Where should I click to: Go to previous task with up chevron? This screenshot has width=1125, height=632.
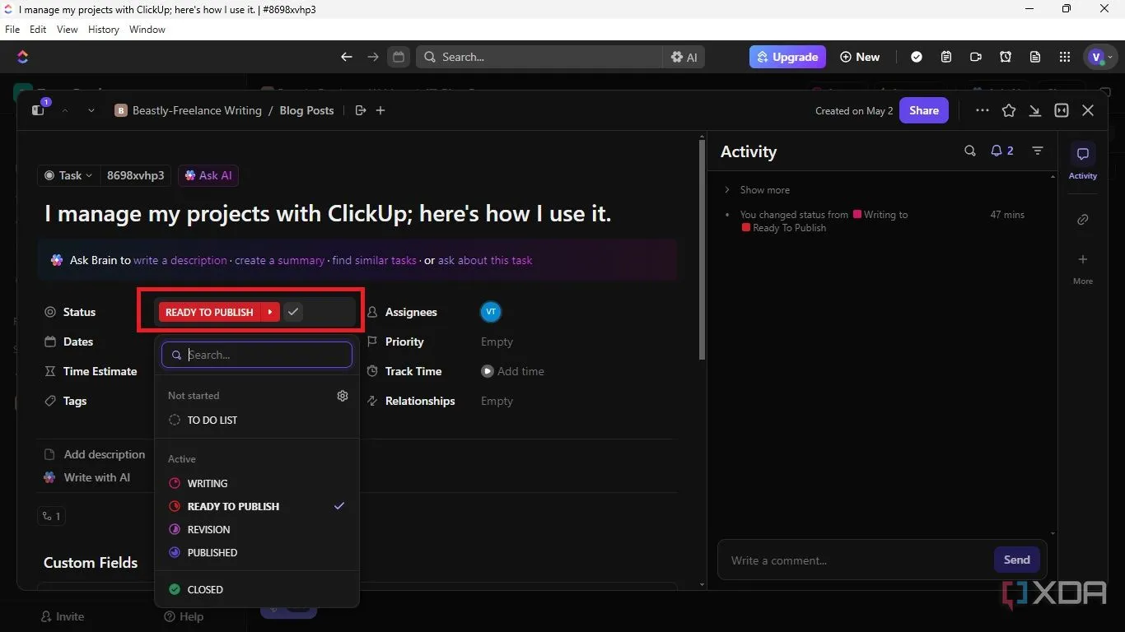click(x=65, y=110)
